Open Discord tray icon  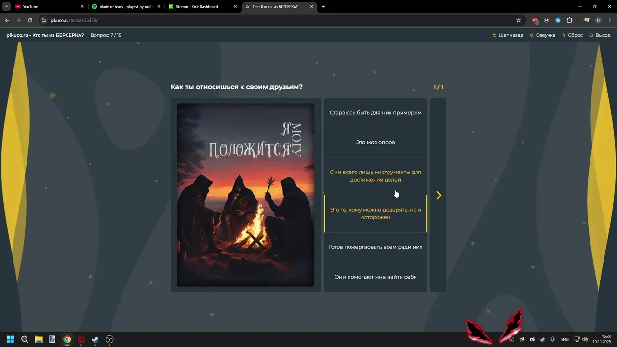(532, 339)
